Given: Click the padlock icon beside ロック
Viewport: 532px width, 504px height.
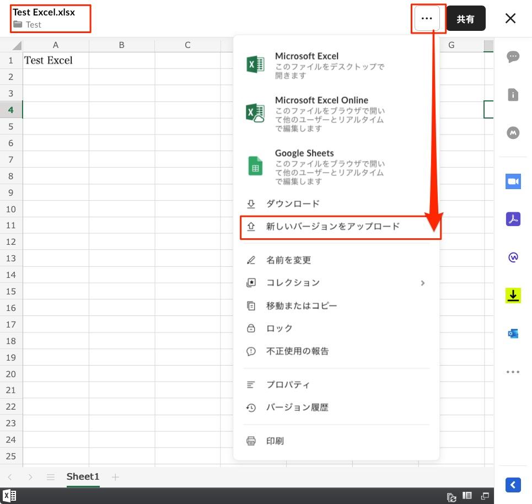Looking at the screenshot, I should tap(251, 328).
